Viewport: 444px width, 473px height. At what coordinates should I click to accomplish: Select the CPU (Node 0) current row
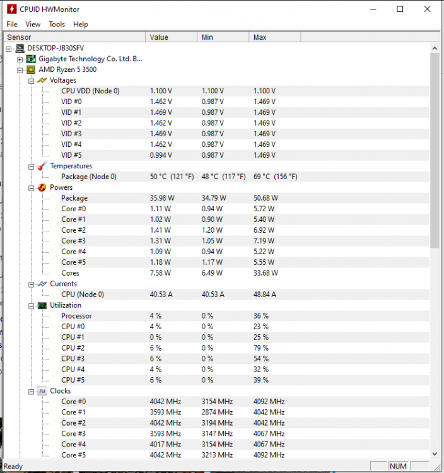pyautogui.click(x=245, y=295)
